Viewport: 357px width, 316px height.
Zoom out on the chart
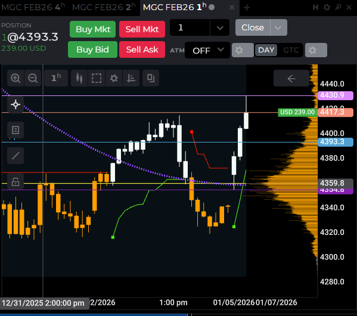pyautogui.click(x=33, y=78)
